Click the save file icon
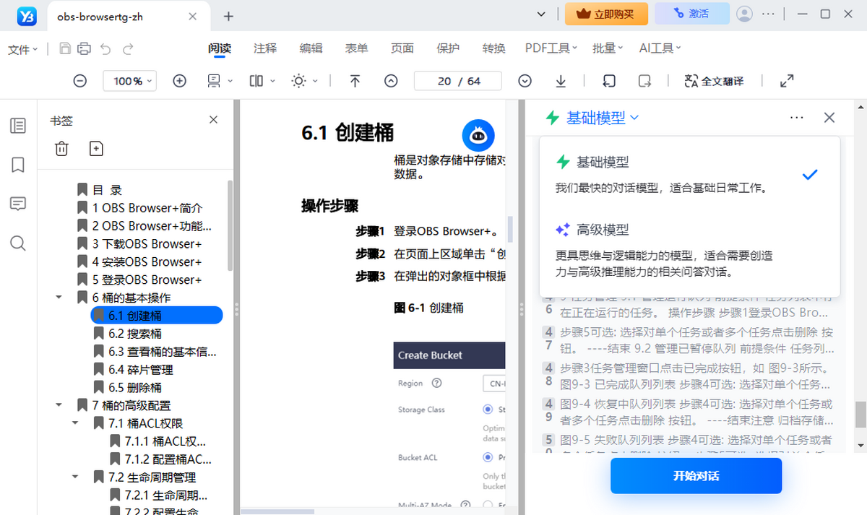This screenshot has width=867, height=515. [x=65, y=48]
